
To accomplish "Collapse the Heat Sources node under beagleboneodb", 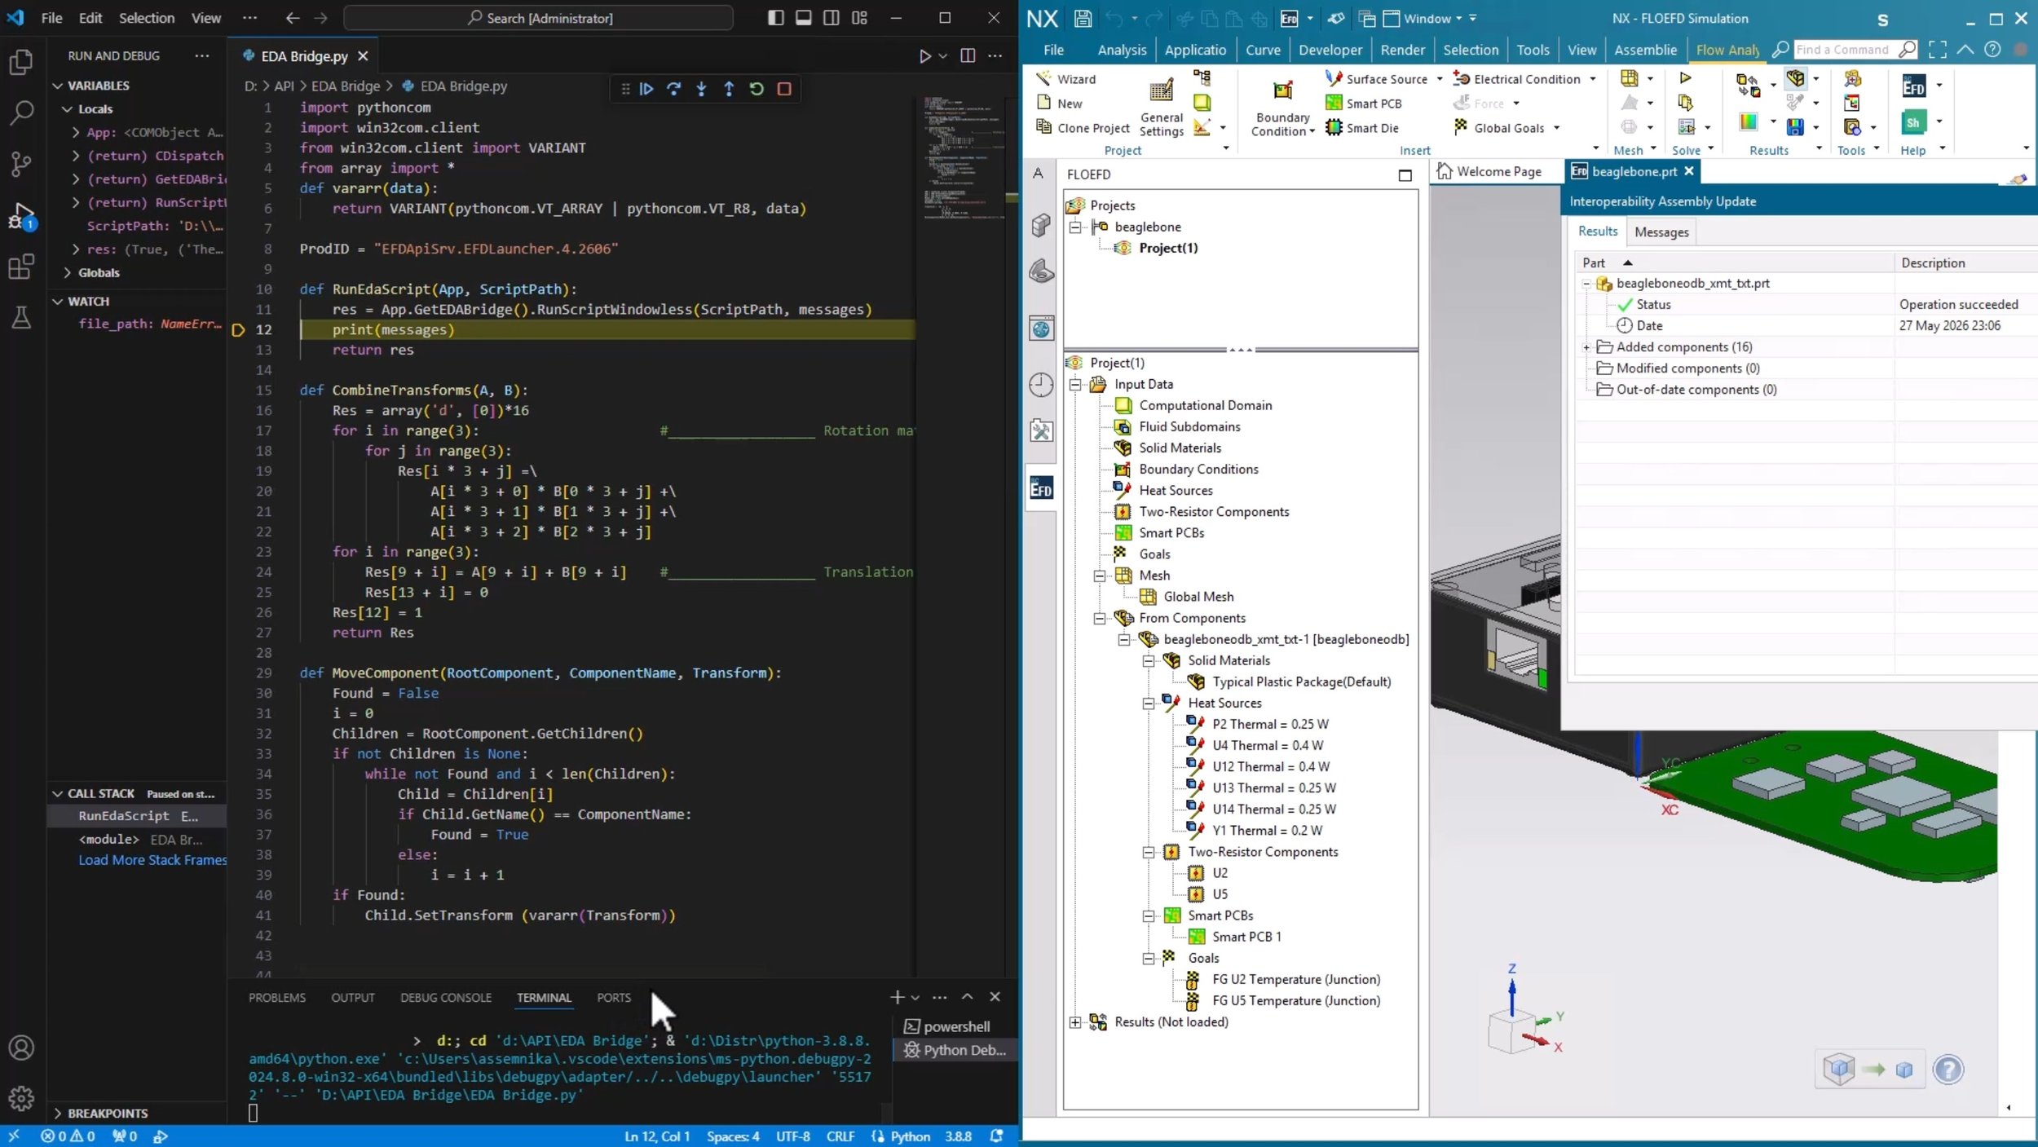I will [1149, 704].
